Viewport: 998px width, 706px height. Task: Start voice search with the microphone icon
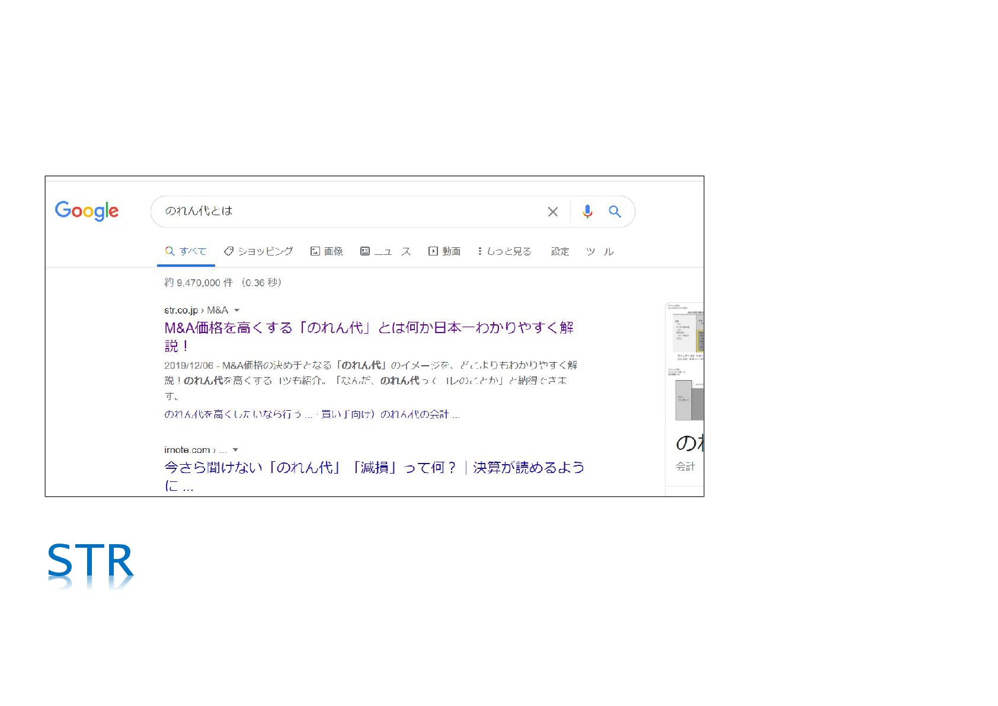click(587, 212)
